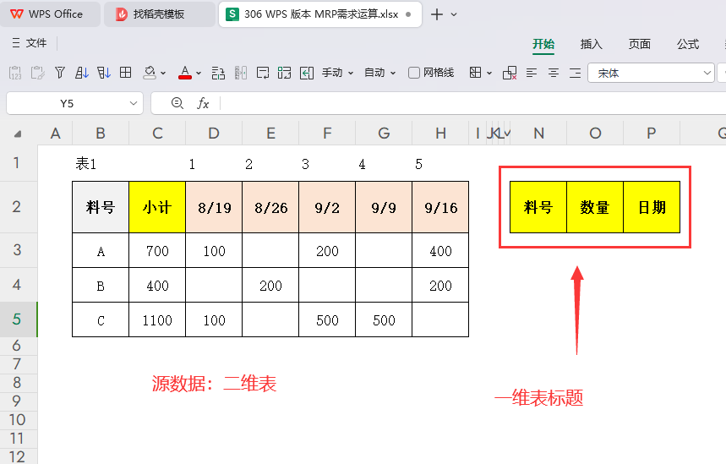726x464 pixels.
Task: Open the 宋体 font name dropdown
Action: click(x=707, y=73)
